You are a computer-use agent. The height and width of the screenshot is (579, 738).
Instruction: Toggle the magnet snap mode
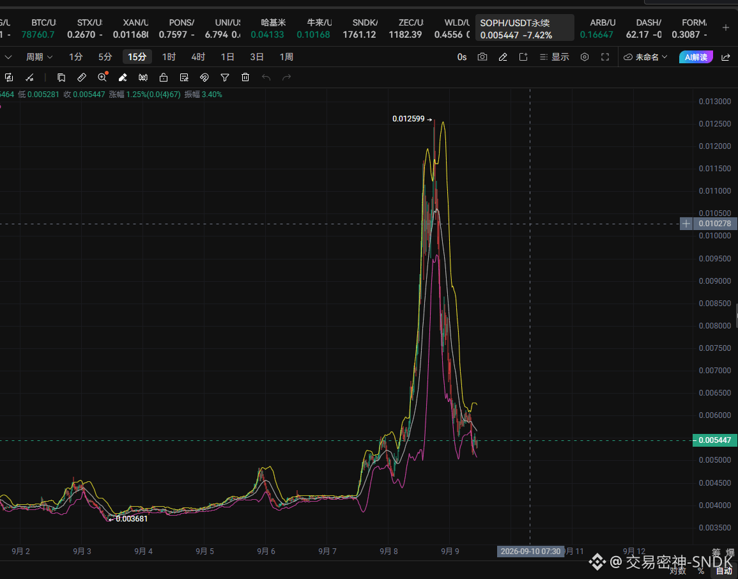click(204, 77)
